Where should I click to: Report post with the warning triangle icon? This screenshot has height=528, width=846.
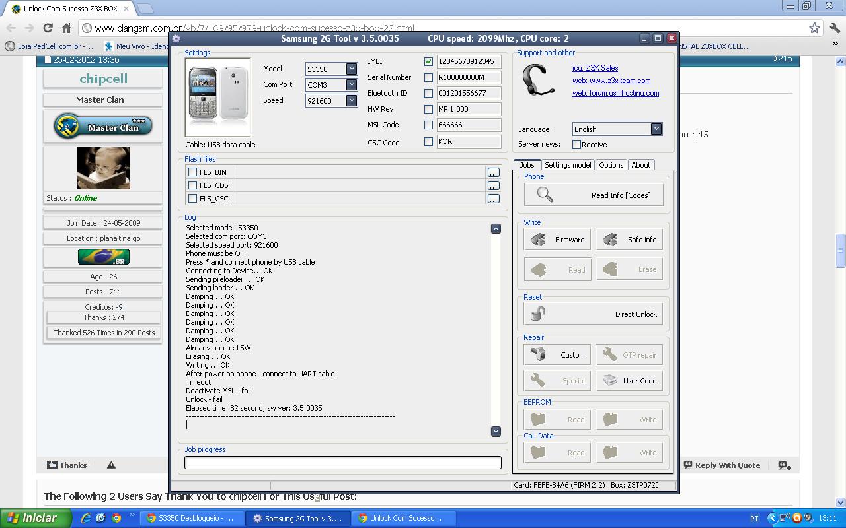click(111, 465)
